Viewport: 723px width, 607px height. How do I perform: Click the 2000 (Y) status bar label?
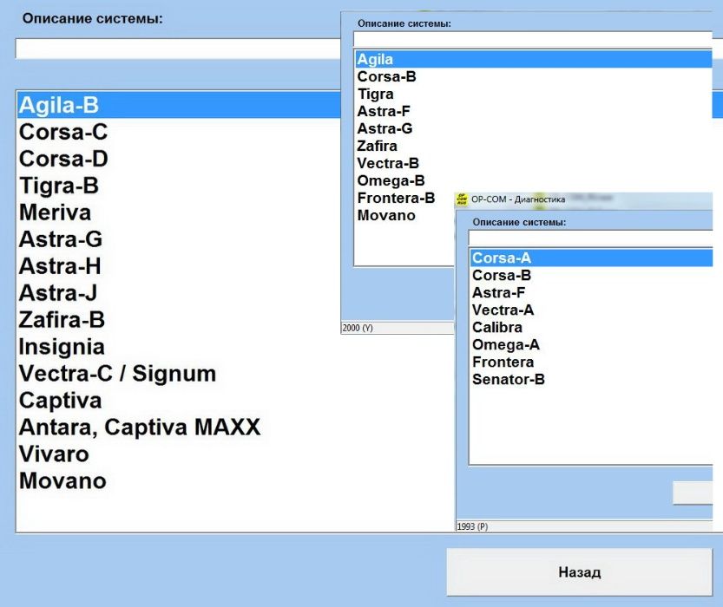pos(358,328)
